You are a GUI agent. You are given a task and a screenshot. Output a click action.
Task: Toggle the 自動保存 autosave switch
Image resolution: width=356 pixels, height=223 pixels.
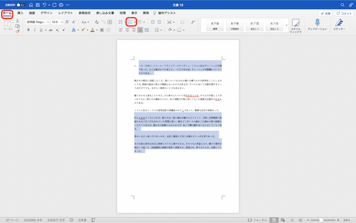[x=21, y=5]
